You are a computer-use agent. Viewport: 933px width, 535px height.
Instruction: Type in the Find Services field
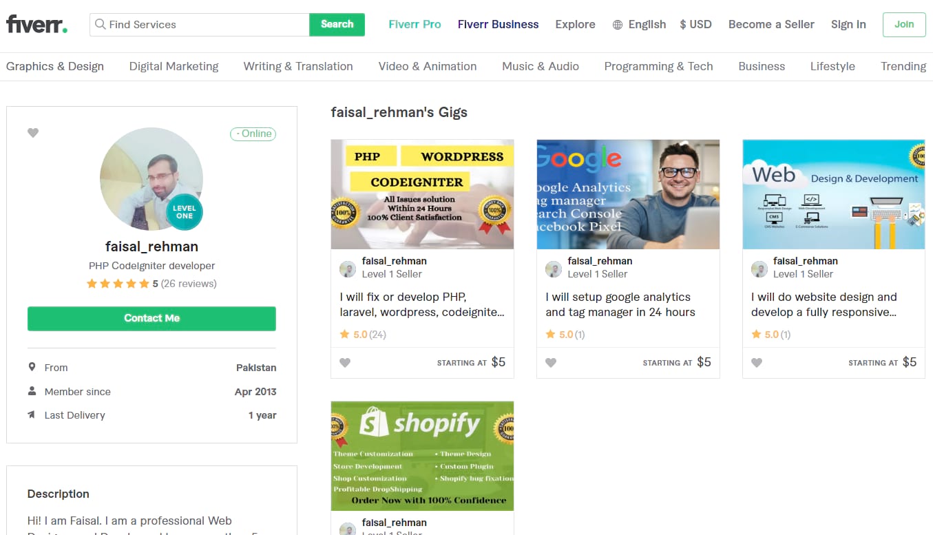(x=207, y=25)
